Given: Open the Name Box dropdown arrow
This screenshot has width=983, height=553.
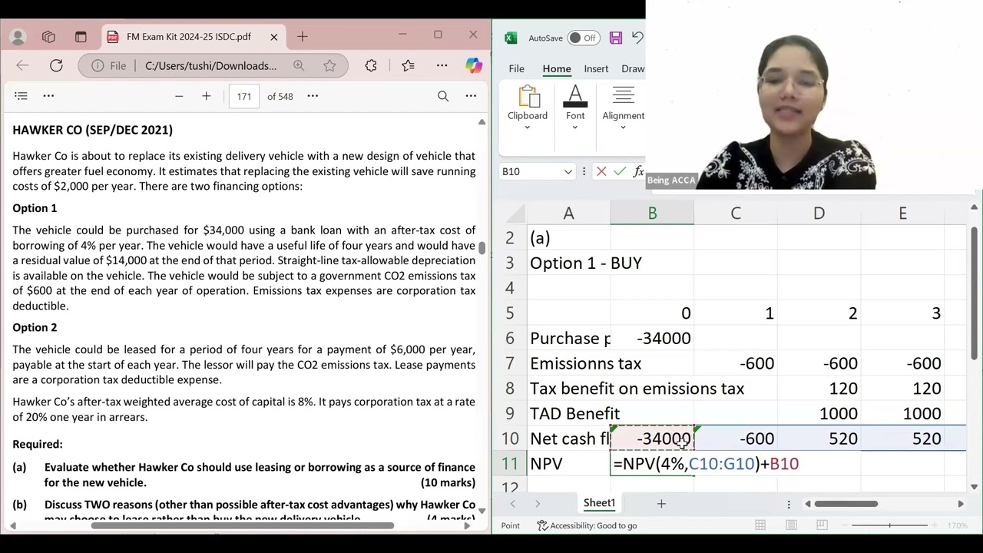Looking at the screenshot, I should click(568, 171).
